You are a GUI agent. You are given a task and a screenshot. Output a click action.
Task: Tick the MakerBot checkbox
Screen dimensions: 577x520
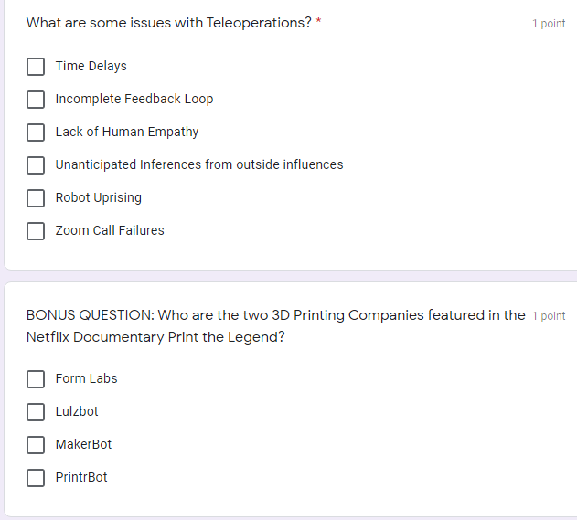[36, 445]
